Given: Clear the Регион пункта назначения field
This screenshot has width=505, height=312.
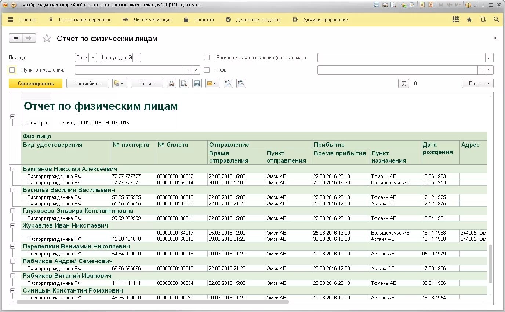Looking at the screenshot, I should tap(490, 57).
